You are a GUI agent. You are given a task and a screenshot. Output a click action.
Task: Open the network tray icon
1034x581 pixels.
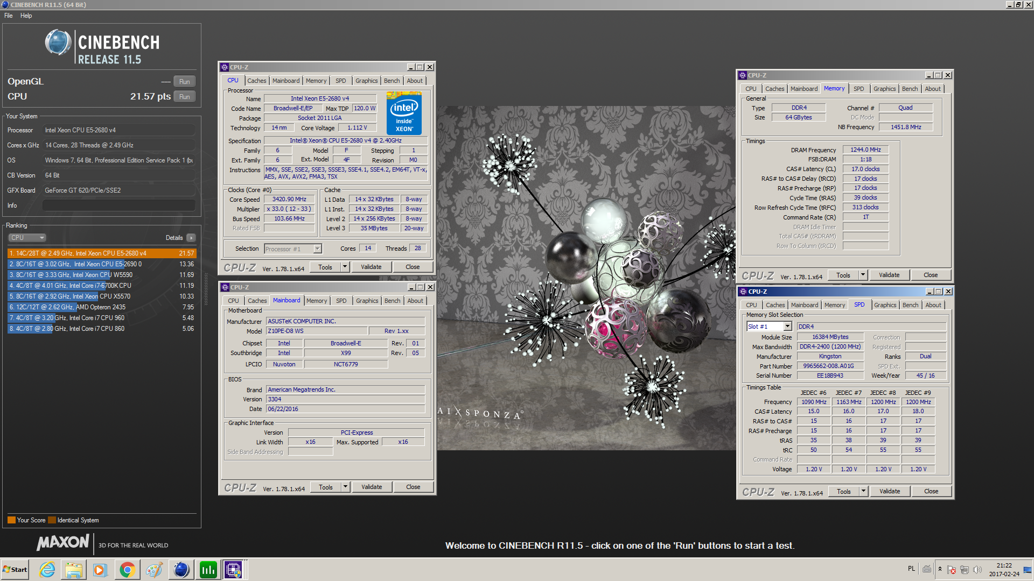tap(965, 570)
